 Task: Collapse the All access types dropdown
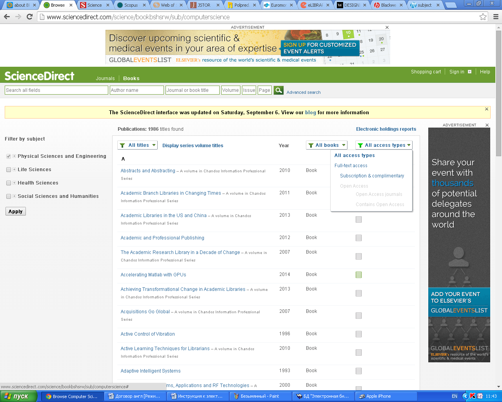click(x=384, y=145)
